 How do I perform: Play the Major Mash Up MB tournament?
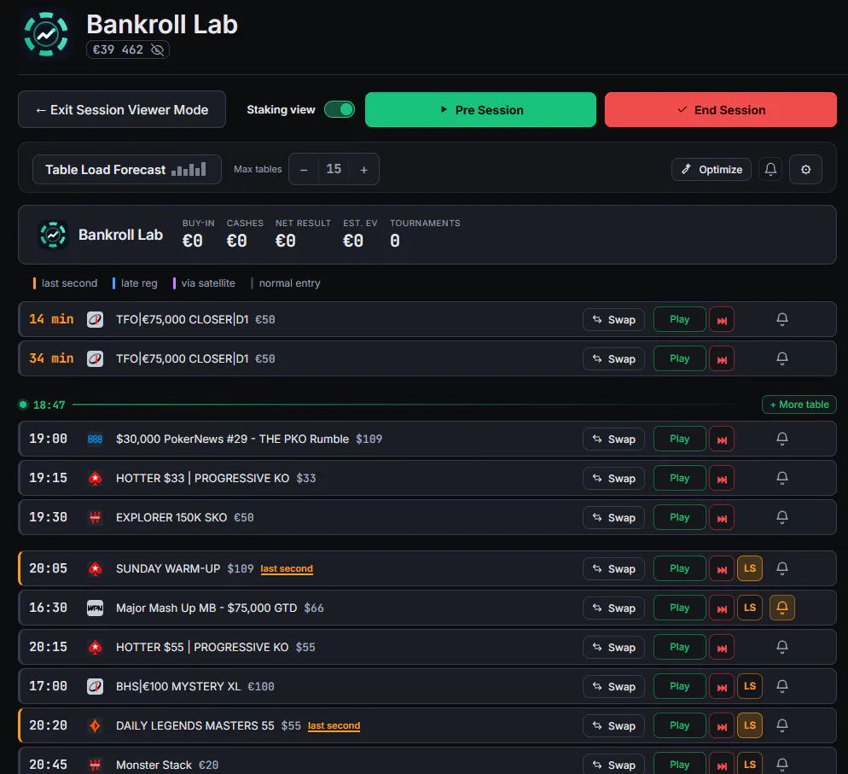click(679, 608)
